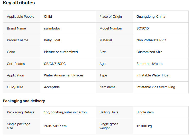Select the 26X5.5X27 cm package size
This screenshot has height=138, width=192.
[x=55, y=126]
